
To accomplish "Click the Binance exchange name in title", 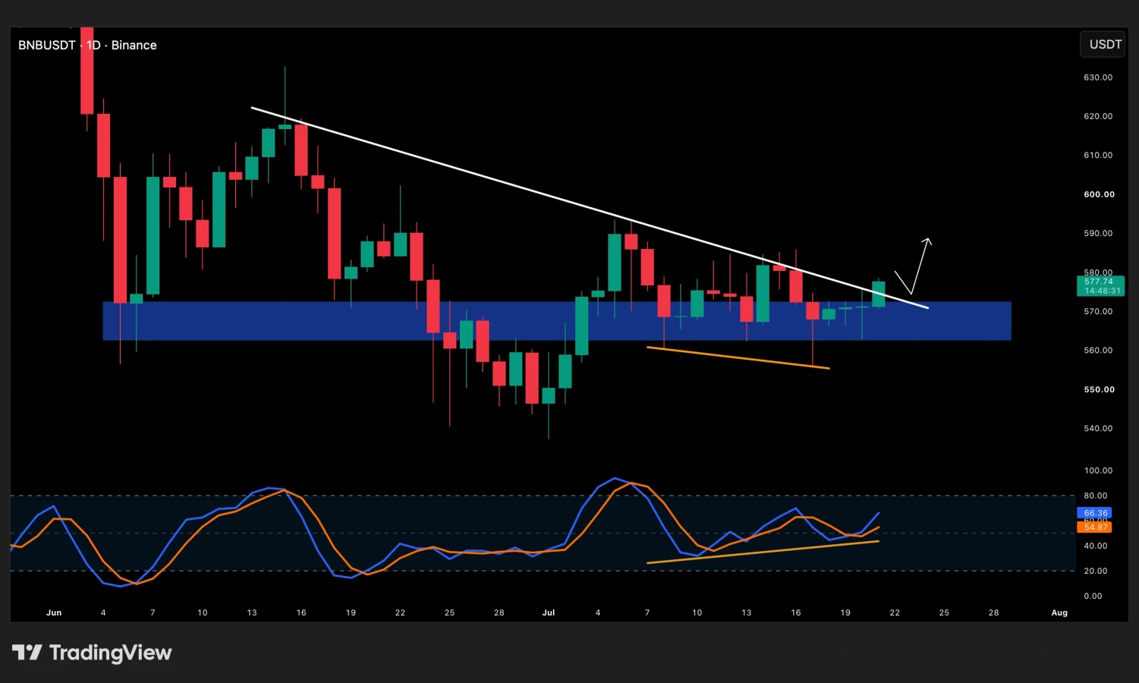I will [x=134, y=46].
